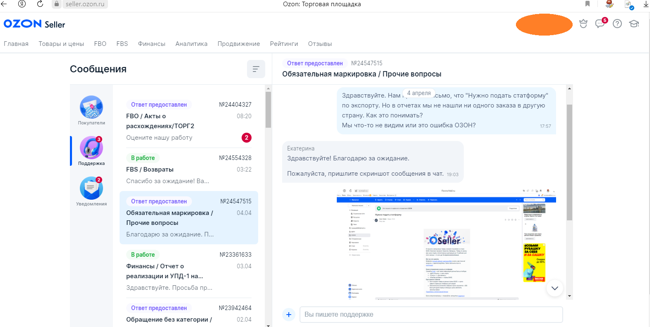Open the attached mail screenshot thumbnail

tap(446, 244)
